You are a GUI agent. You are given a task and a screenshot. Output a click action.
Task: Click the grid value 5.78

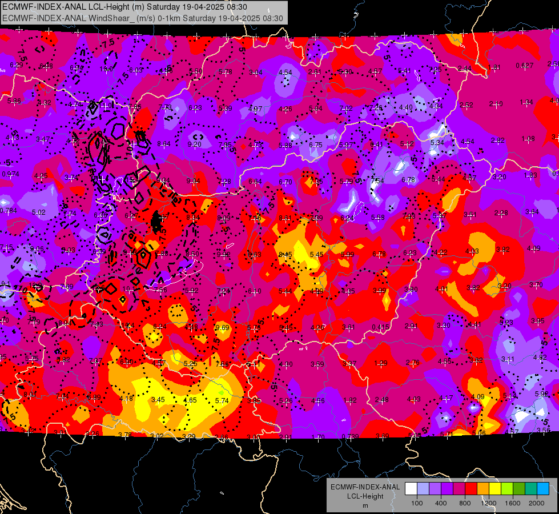[x=226, y=72]
